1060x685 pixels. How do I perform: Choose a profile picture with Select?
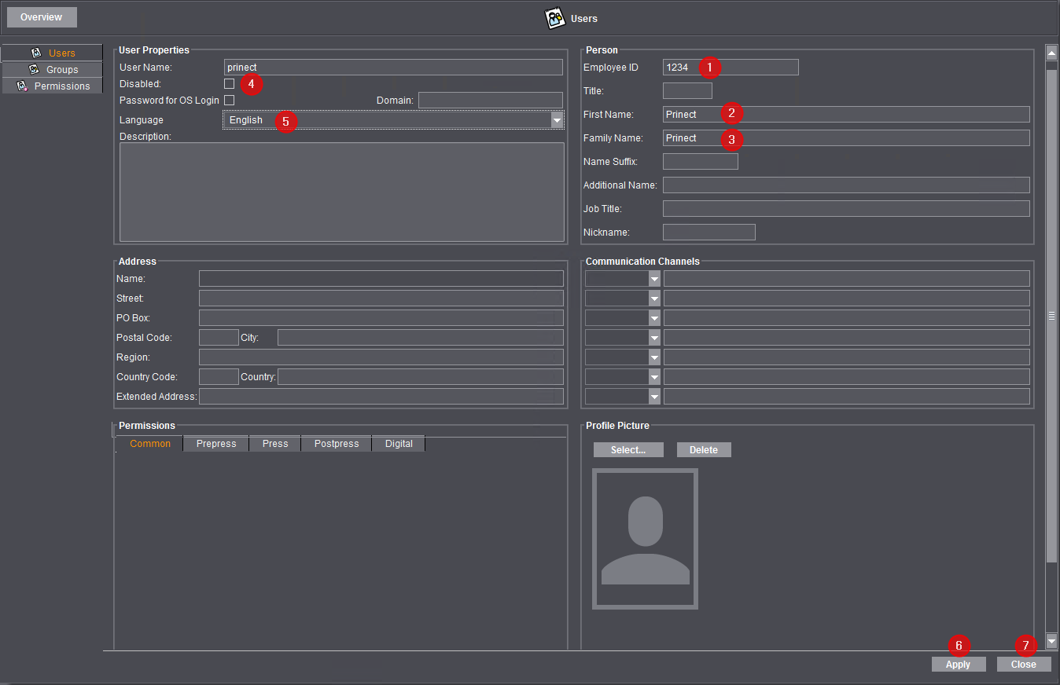coord(628,449)
